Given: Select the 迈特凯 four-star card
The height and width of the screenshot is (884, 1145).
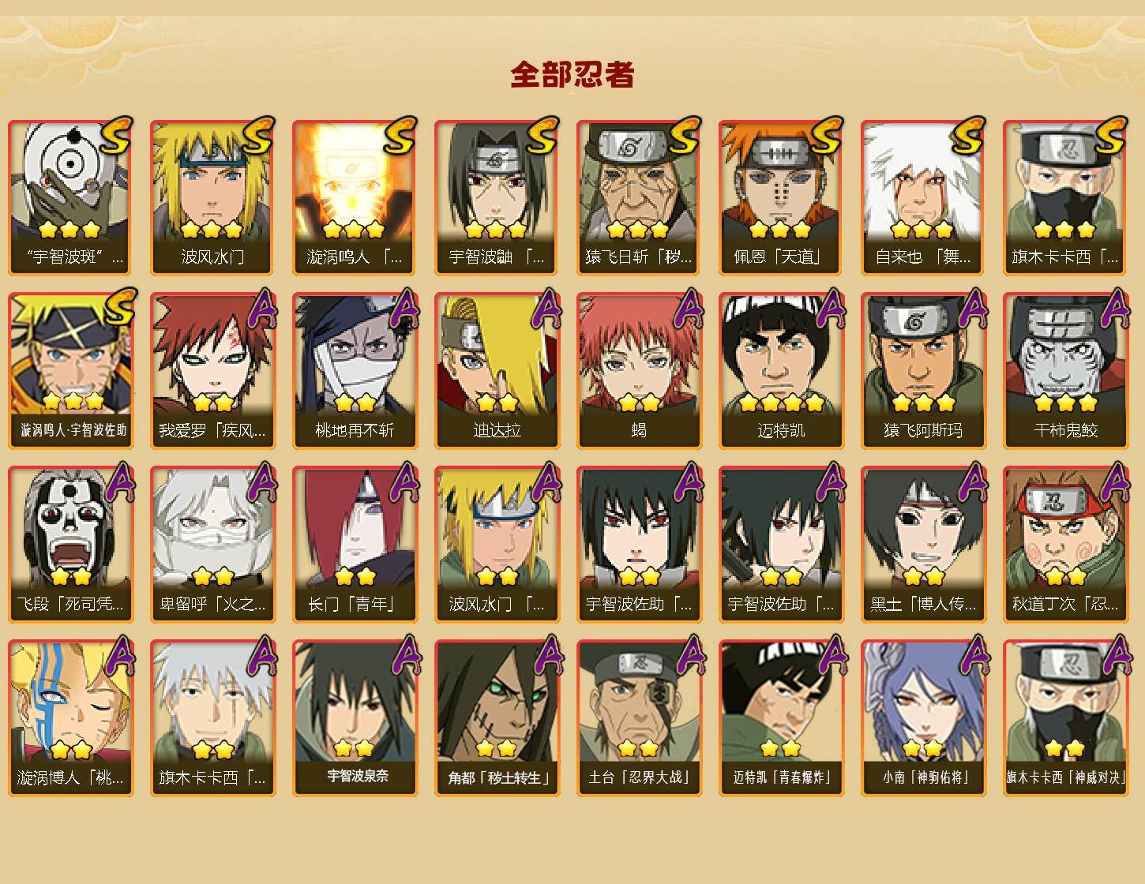Looking at the screenshot, I should (781, 371).
